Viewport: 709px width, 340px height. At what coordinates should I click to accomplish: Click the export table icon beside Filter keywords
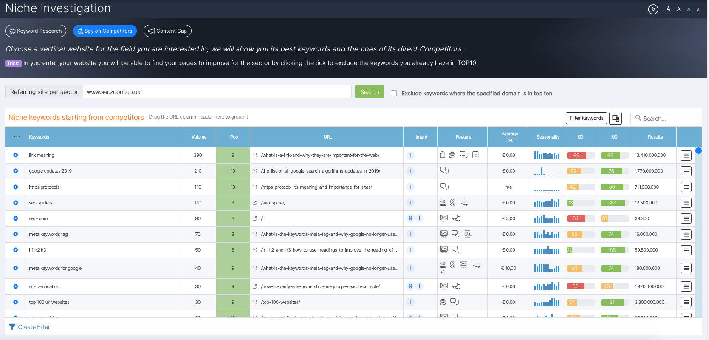point(615,118)
